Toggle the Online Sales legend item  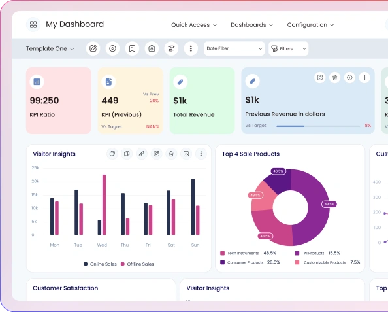click(x=100, y=264)
